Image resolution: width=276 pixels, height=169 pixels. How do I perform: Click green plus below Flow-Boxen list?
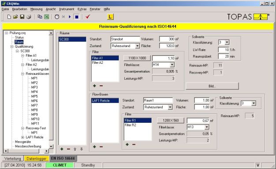[x=94, y=147]
